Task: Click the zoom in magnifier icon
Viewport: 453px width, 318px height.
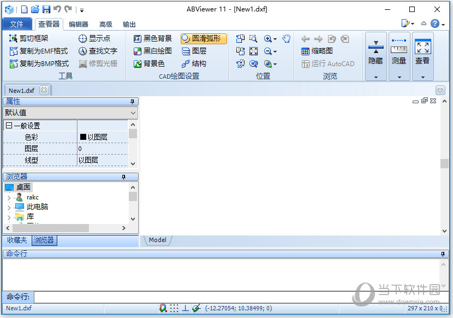Action: [267, 38]
